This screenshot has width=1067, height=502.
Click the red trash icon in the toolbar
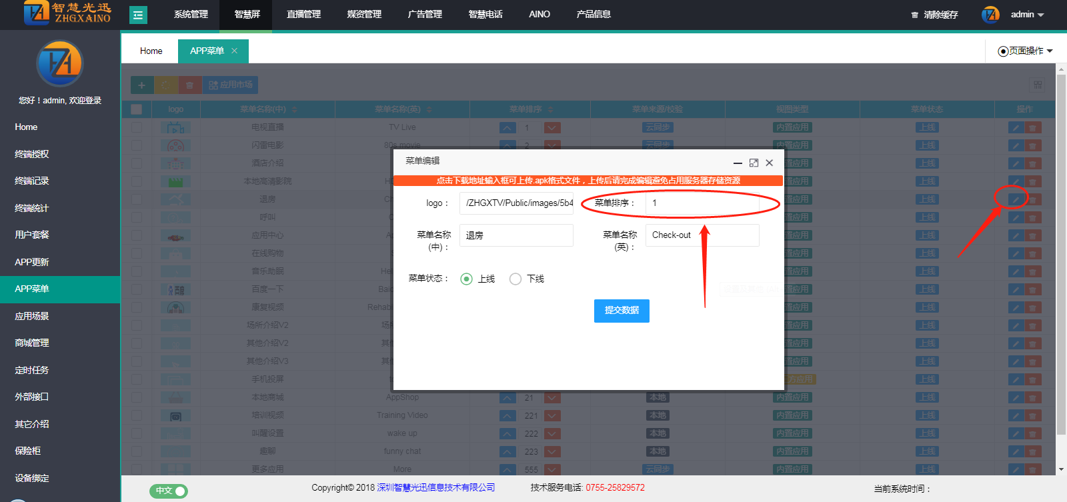(189, 85)
